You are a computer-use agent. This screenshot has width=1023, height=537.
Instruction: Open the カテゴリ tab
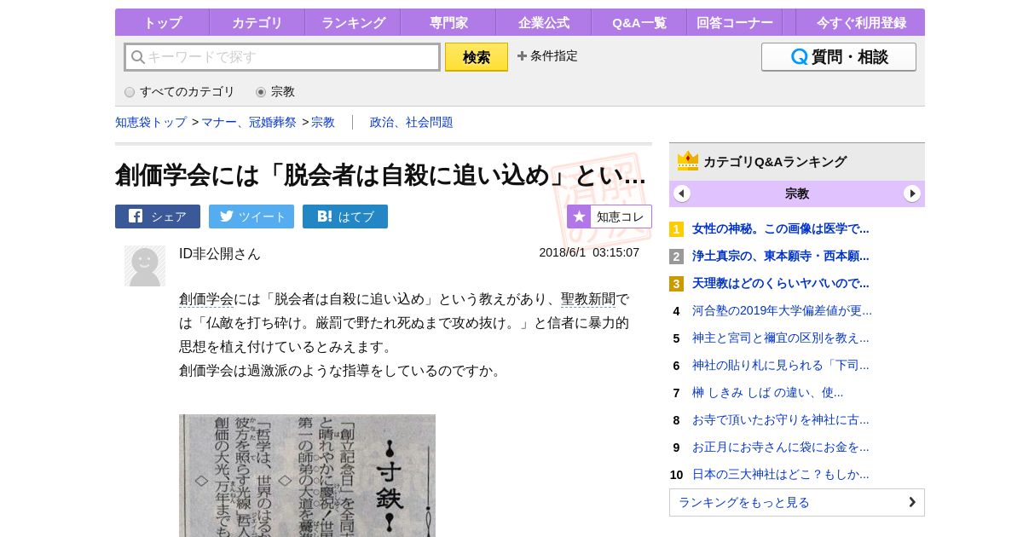coord(257,23)
